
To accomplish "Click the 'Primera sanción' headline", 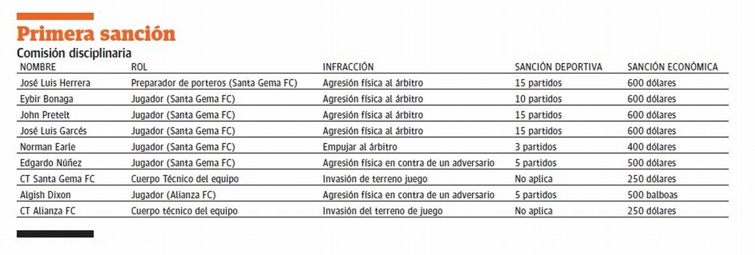I will pyautogui.click(x=96, y=34).
